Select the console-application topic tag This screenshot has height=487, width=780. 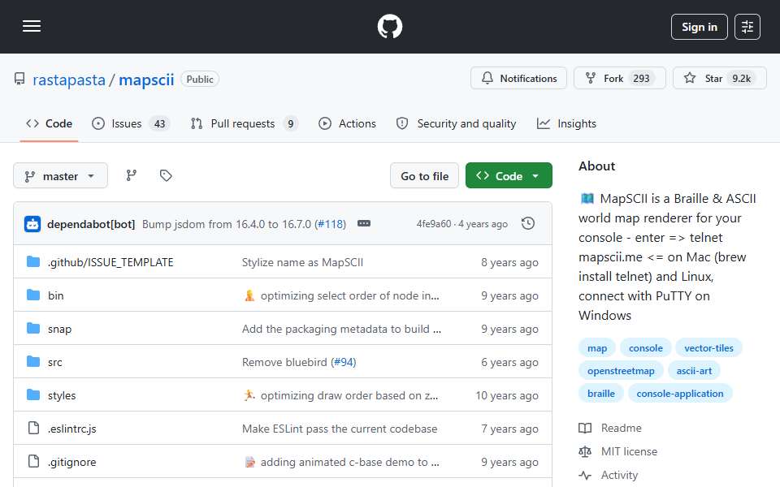click(x=680, y=394)
